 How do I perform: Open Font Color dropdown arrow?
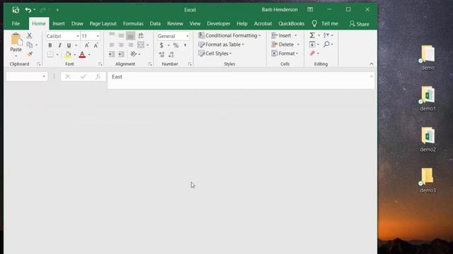(89, 55)
